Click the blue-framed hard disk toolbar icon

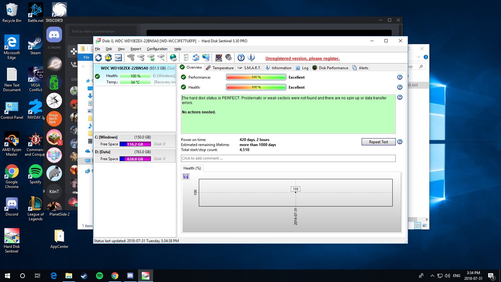coord(118,58)
